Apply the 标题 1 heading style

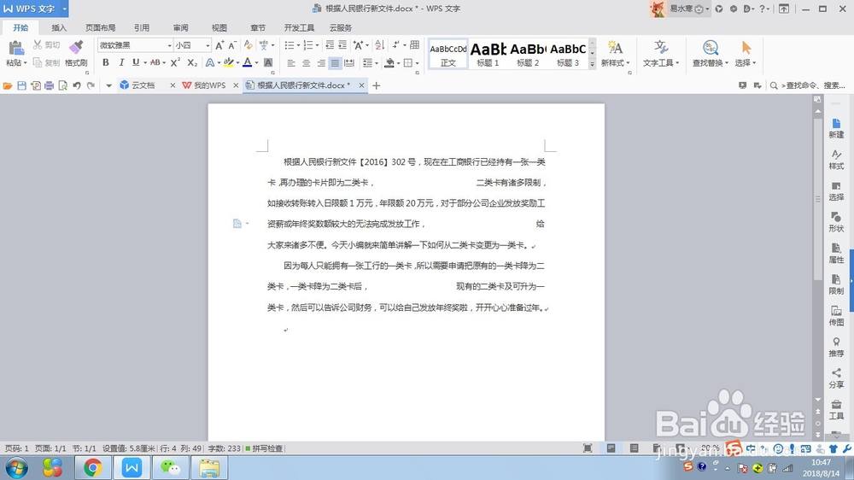(488, 54)
